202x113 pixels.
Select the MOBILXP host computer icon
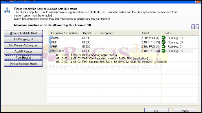[50, 51]
